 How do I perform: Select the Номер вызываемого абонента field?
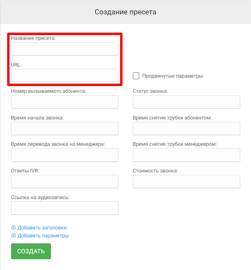click(x=65, y=102)
